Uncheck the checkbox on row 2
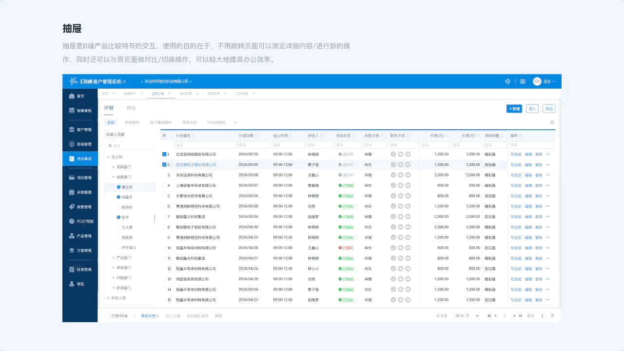This screenshot has width=624, height=351. click(165, 165)
